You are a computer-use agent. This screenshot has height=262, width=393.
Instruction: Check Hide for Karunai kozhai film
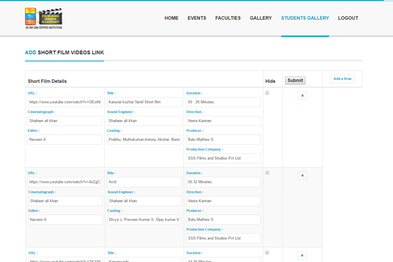pos(267,93)
